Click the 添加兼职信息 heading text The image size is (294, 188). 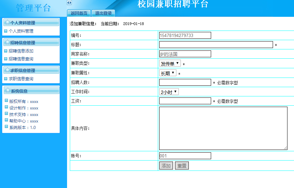(x=83, y=24)
